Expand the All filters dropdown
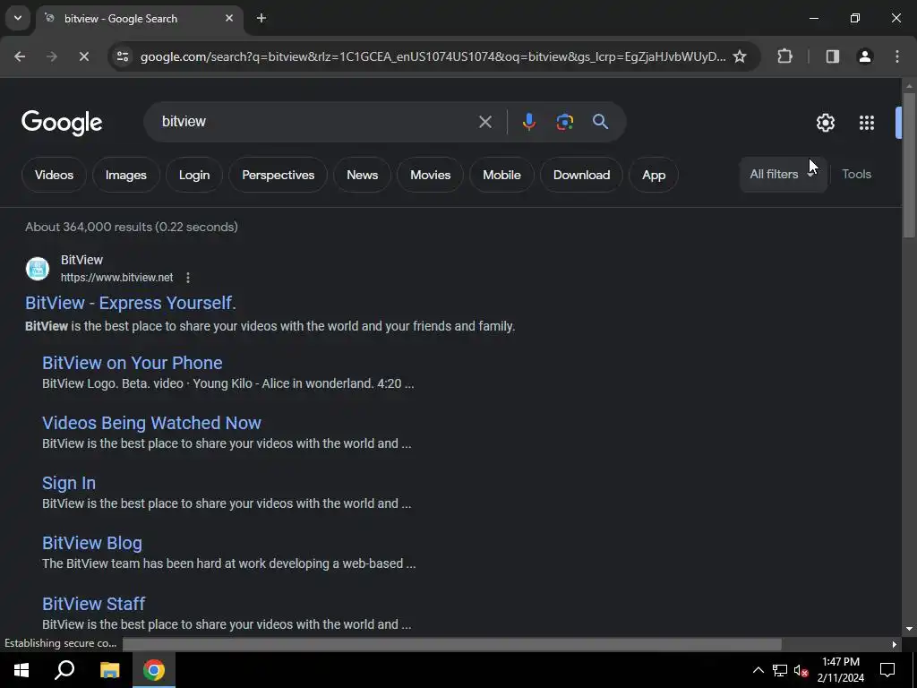The image size is (917, 688). pyautogui.click(x=783, y=175)
